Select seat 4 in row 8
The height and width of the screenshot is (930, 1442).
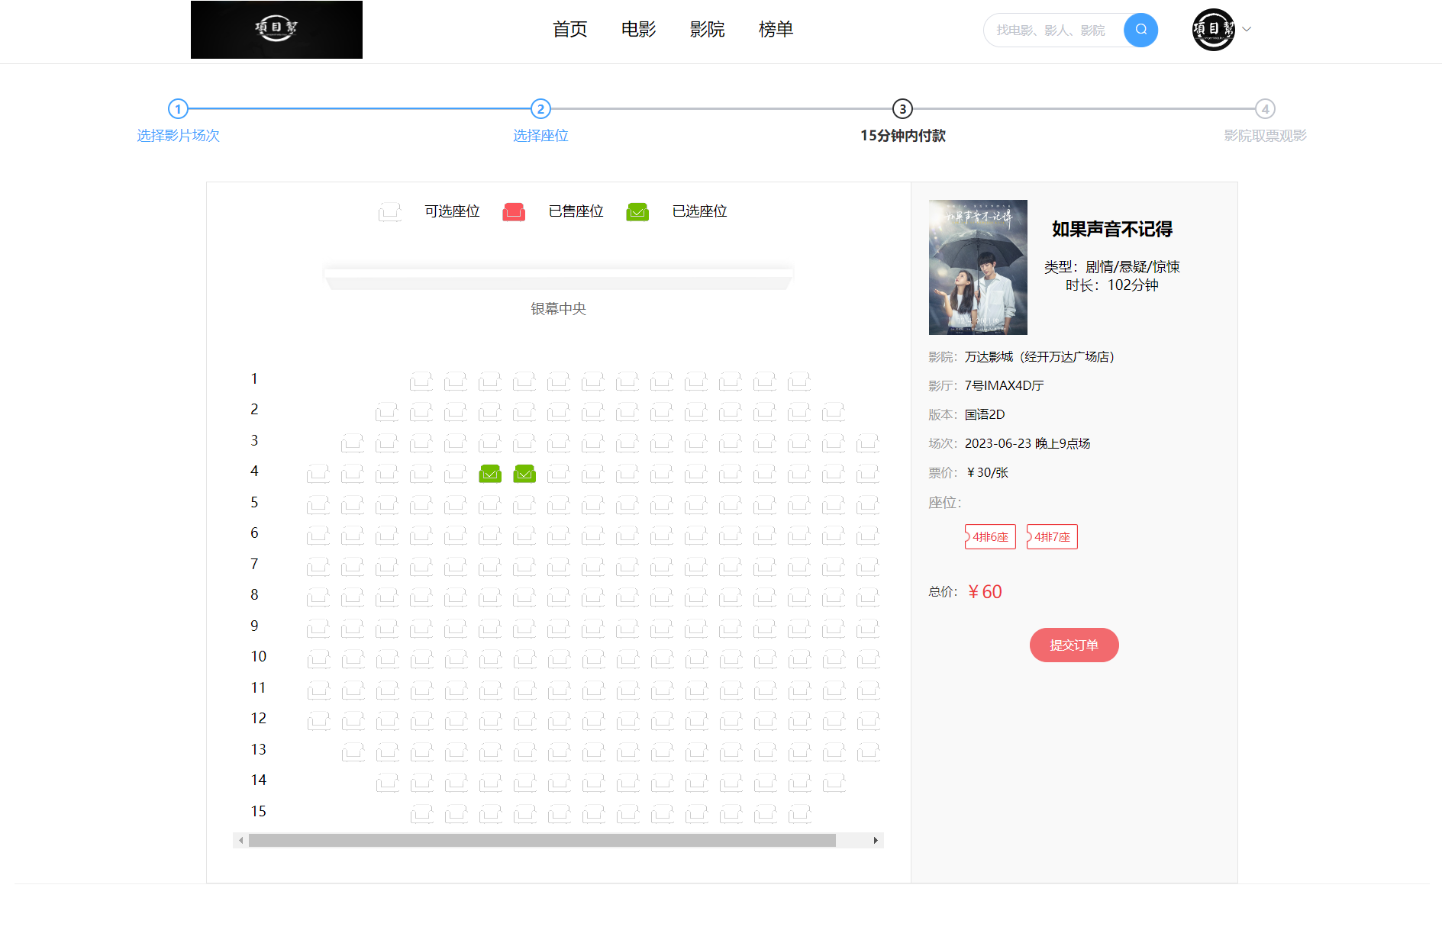[x=421, y=597]
